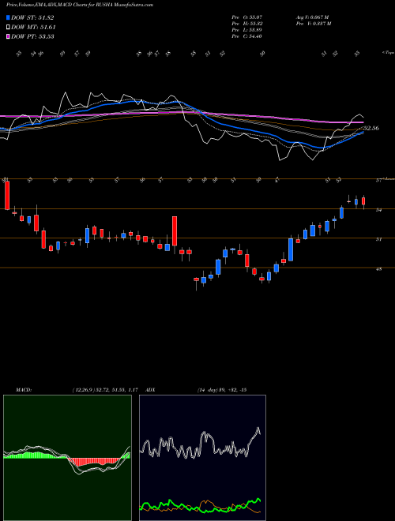
Task: Click the last red candle on the right
Action: pos(363,201)
